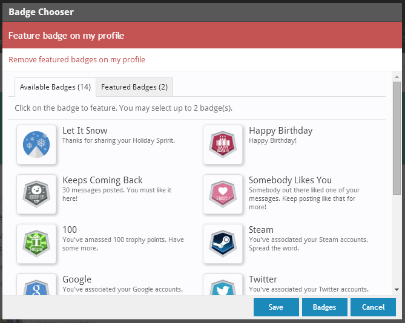Click the vertical scrollbar thumb

coord(397,138)
